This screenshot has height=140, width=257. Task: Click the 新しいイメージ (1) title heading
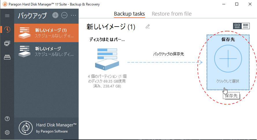pos(111,27)
